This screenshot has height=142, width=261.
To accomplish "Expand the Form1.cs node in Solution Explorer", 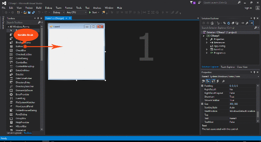I will coord(207,49).
